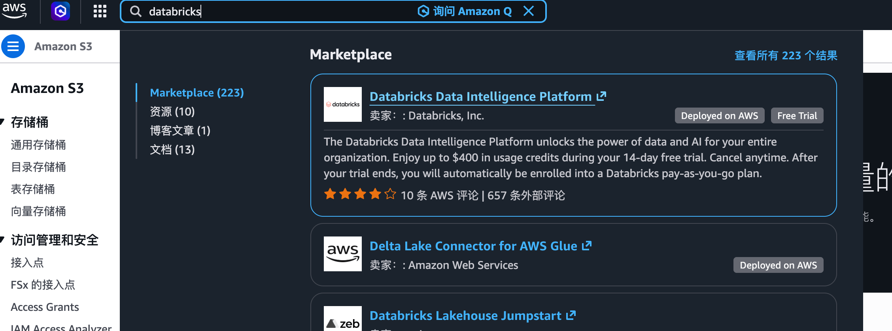Open Delta Lake Connector for AWS Glue

coord(473,246)
